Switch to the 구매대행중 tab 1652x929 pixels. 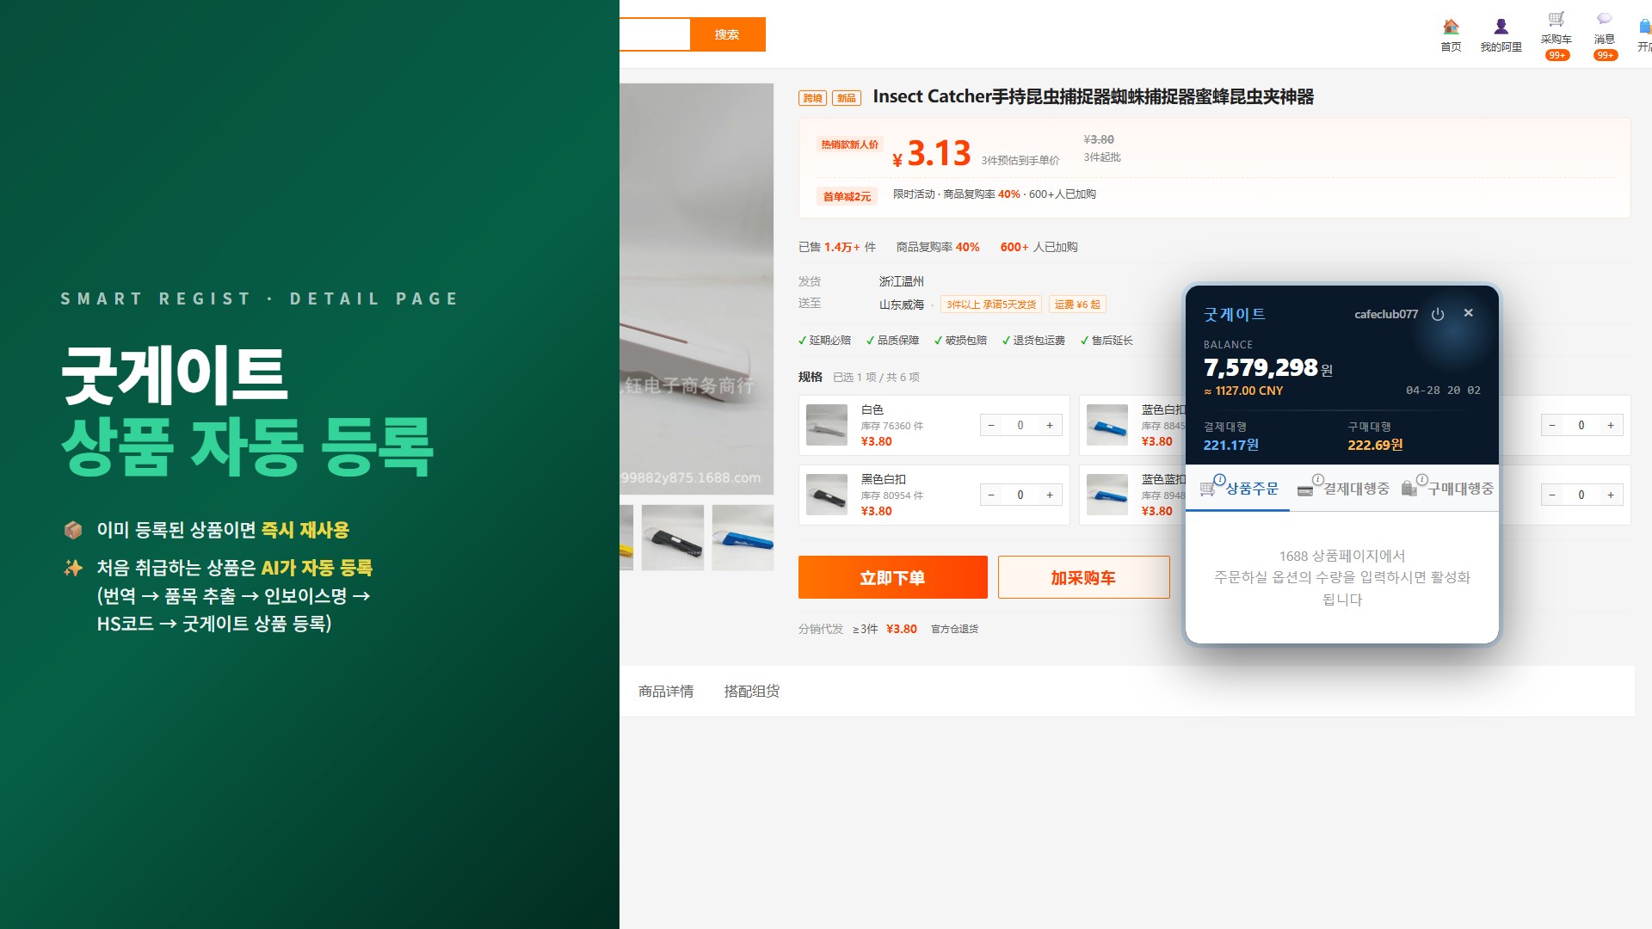pos(1446,489)
